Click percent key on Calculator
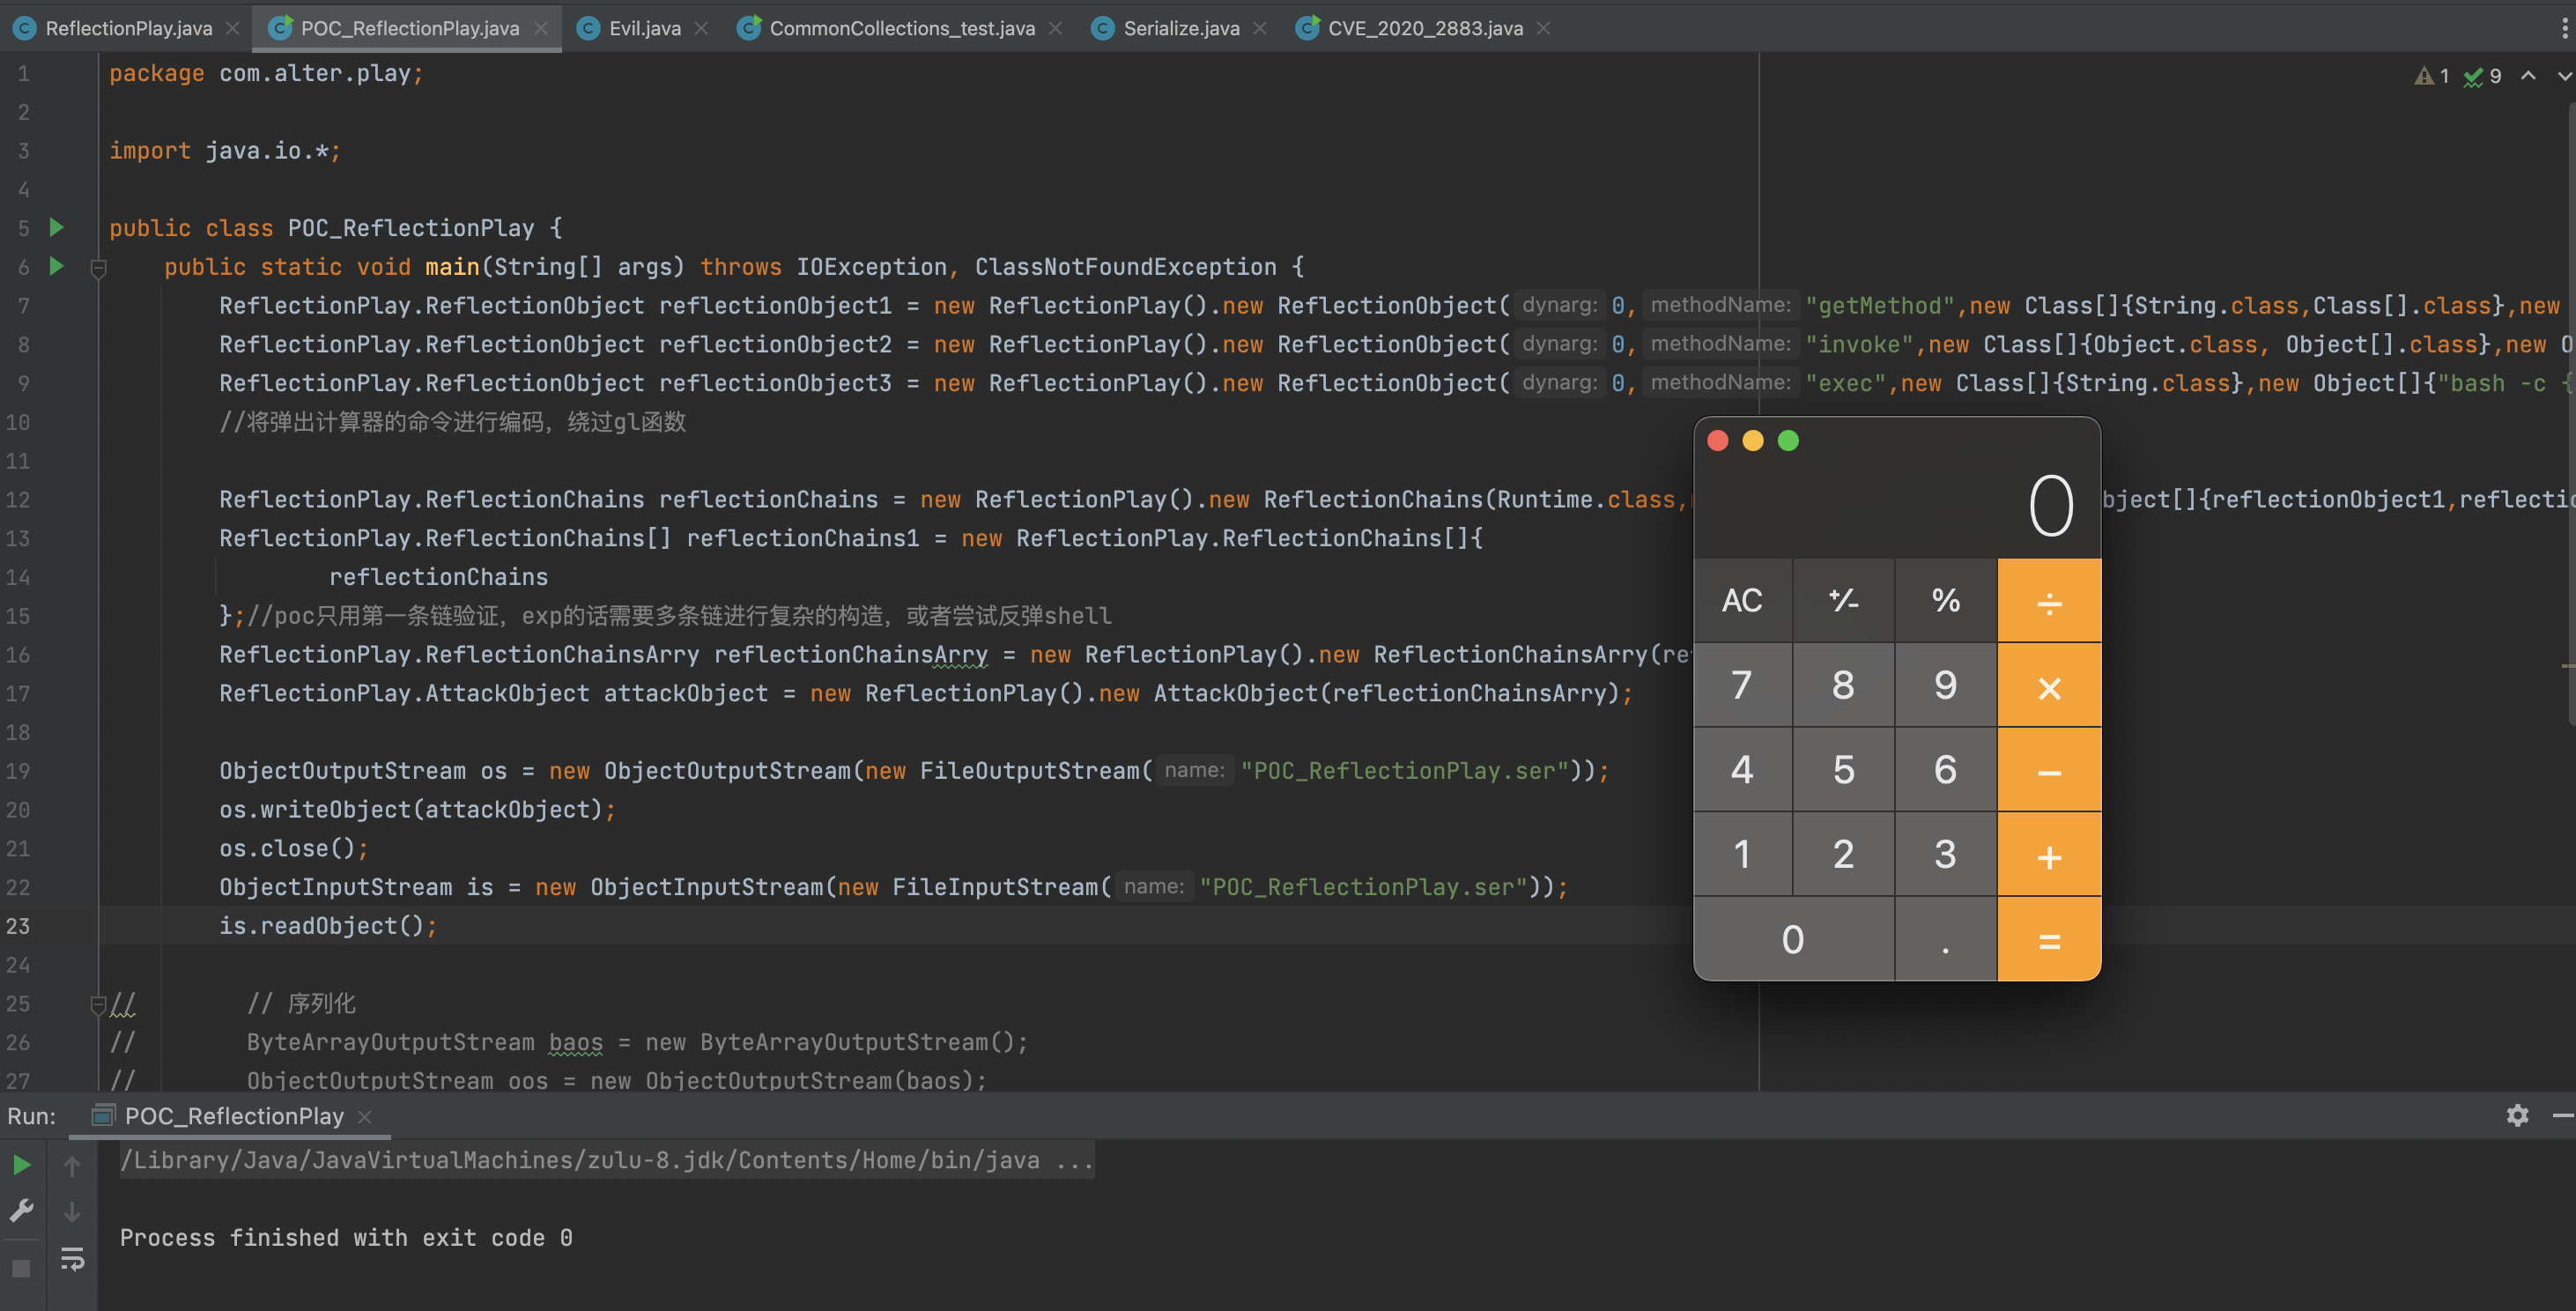The width and height of the screenshot is (2576, 1311). coord(1945,600)
